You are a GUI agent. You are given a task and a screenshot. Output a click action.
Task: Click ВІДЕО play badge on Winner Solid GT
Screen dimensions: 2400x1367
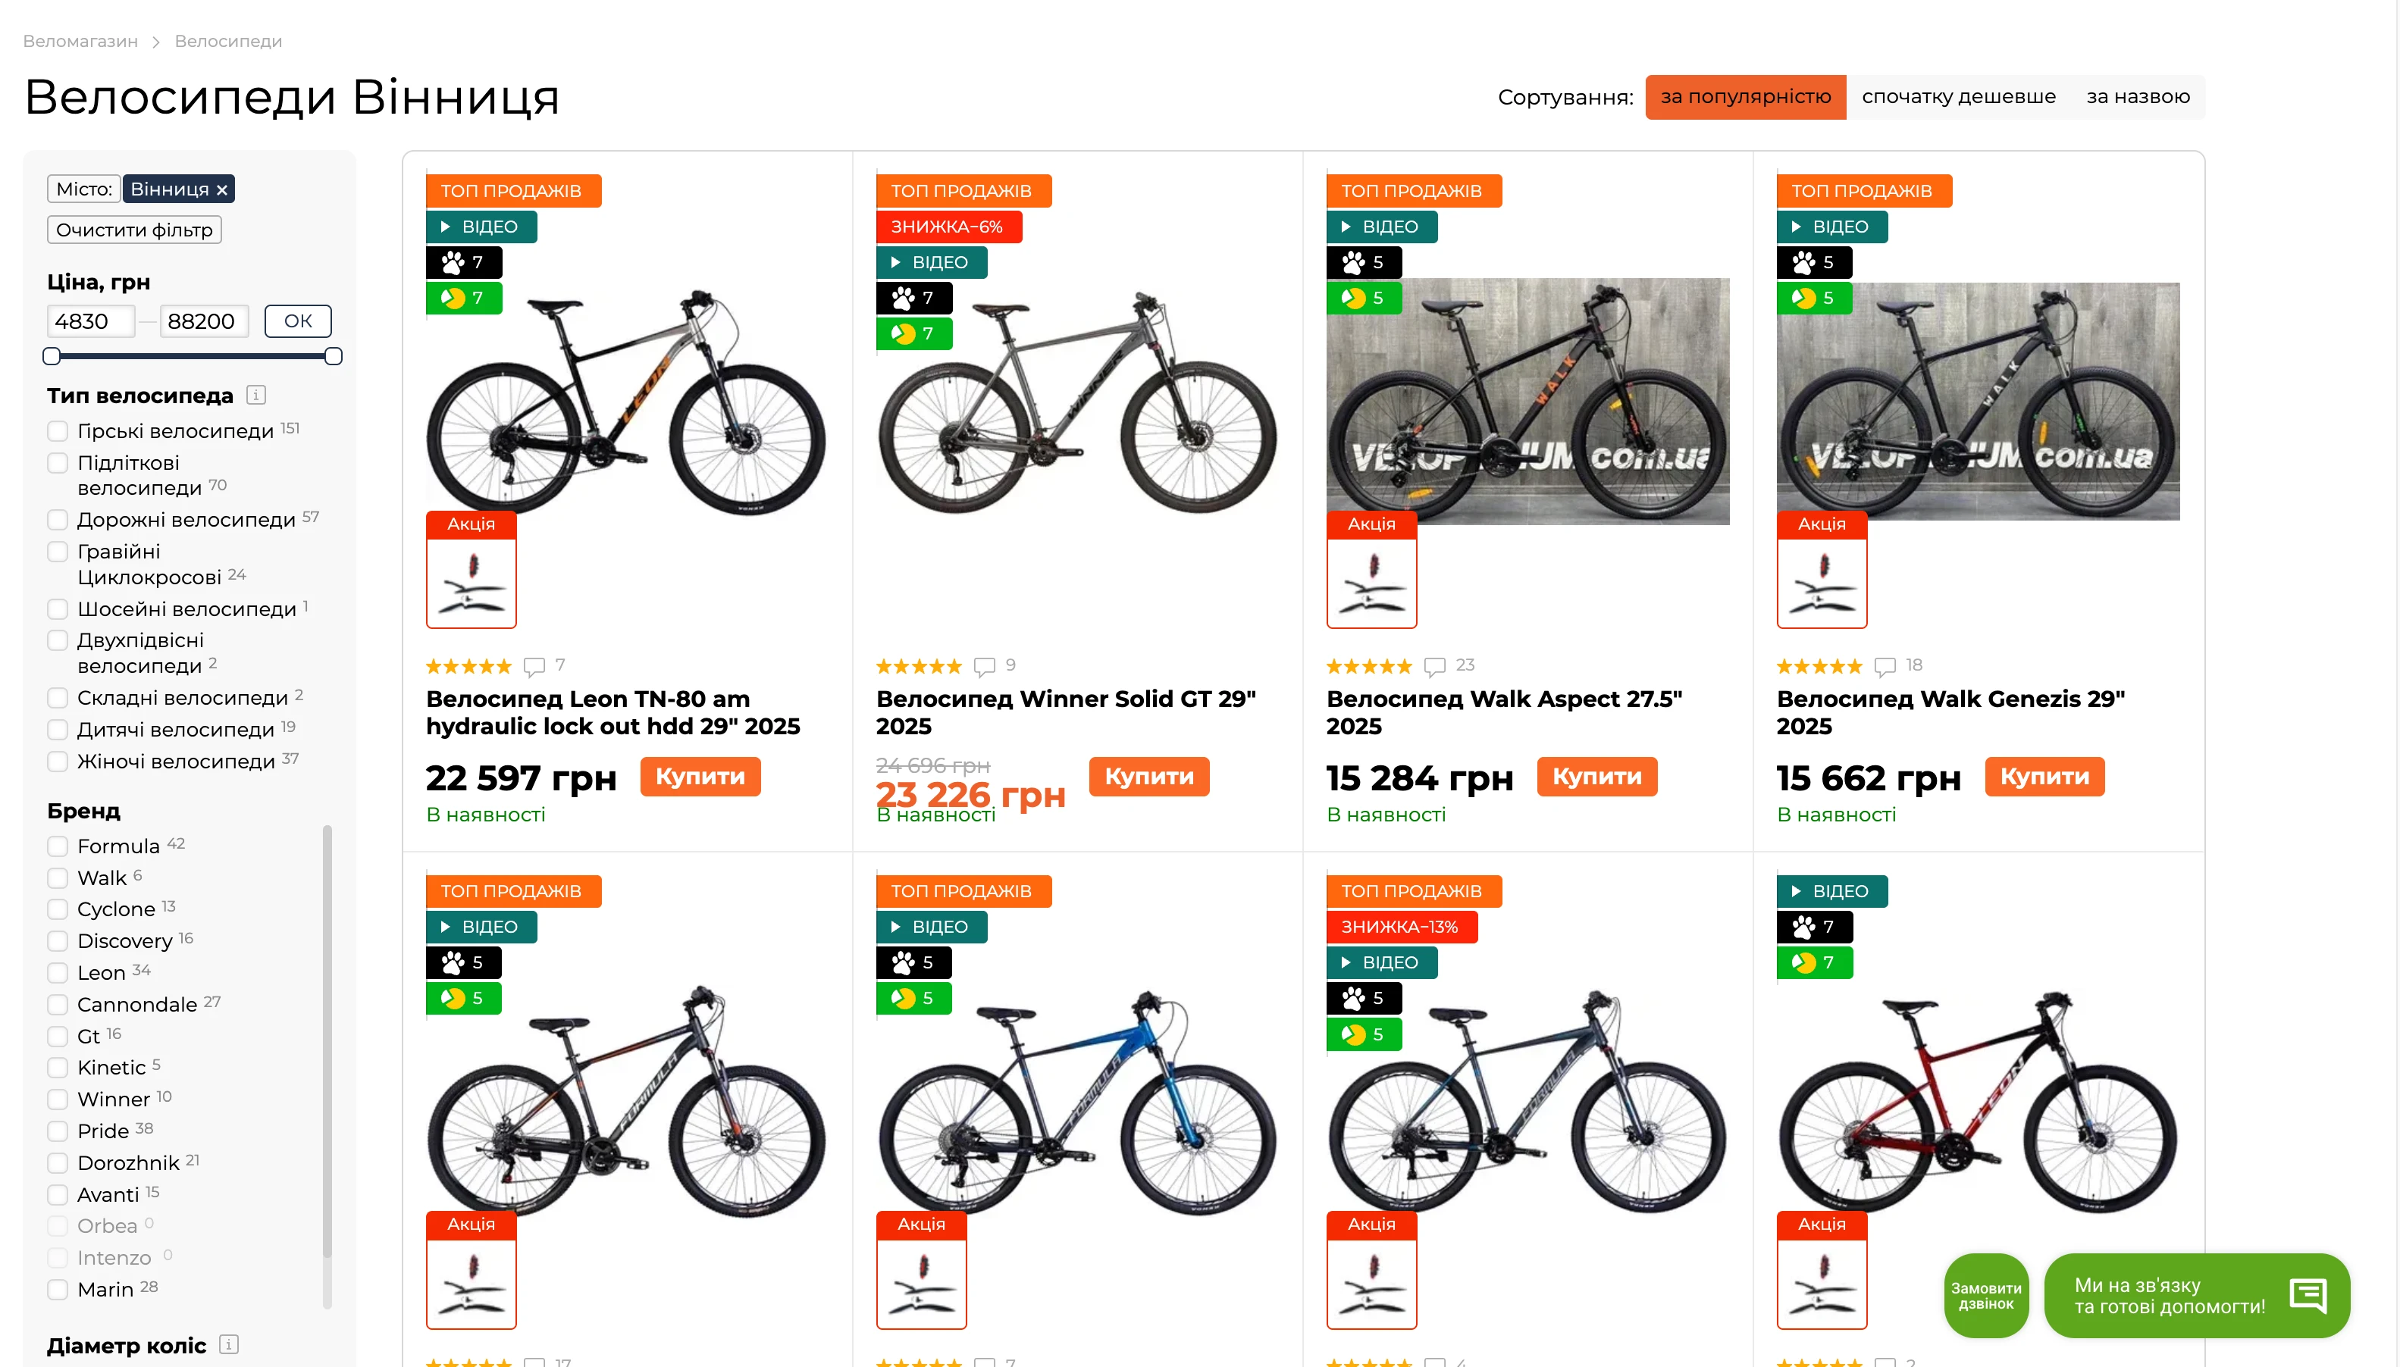931,263
